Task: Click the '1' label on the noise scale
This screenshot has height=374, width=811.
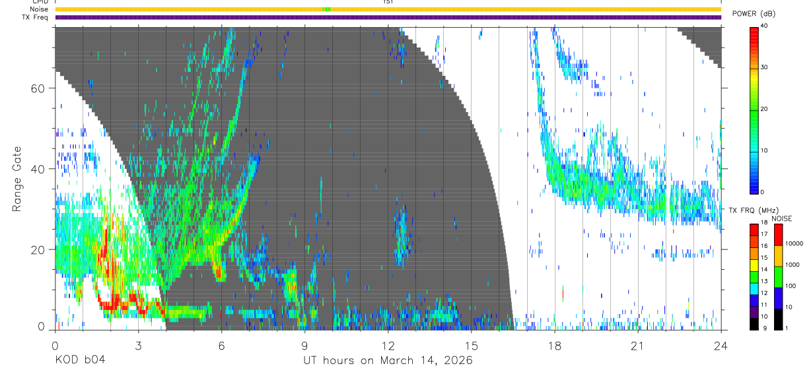Action: (x=786, y=328)
